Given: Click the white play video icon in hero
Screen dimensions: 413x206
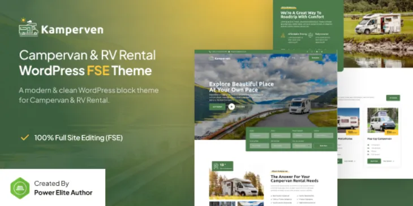Looking at the screenshot, I should coord(231,107).
